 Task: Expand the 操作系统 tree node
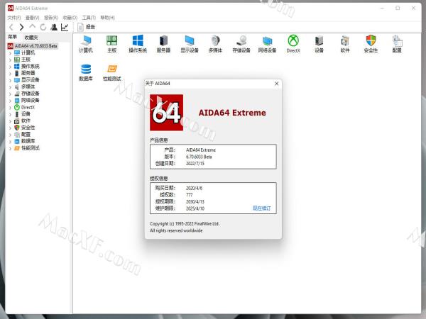coord(11,67)
